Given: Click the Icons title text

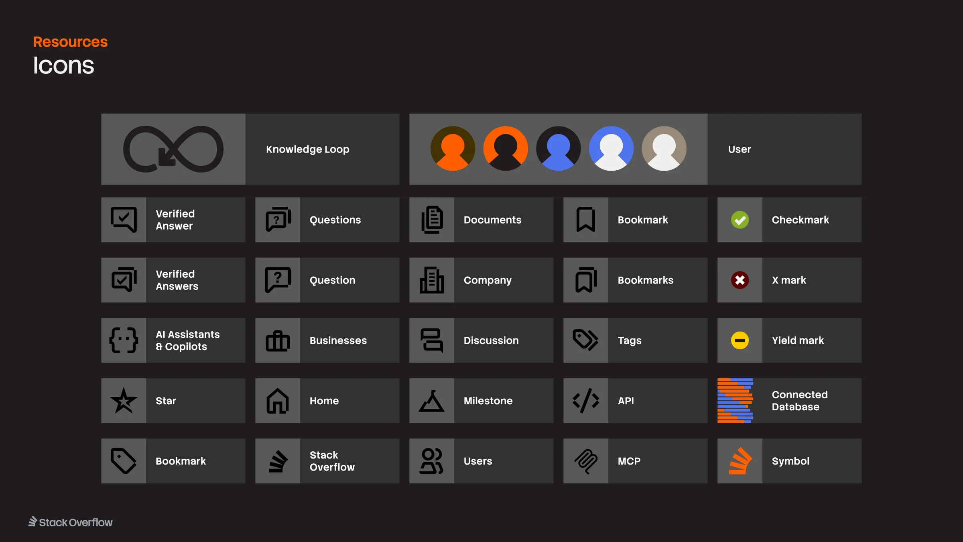Looking at the screenshot, I should pyautogui.click(x=63, y=65).
